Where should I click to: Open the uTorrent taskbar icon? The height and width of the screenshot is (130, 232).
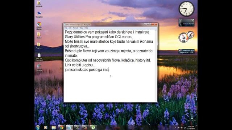[93, 127]
